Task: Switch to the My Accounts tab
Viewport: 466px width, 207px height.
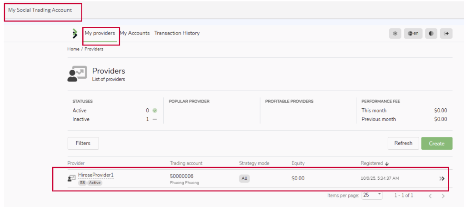Action: [x=135, y=33]
